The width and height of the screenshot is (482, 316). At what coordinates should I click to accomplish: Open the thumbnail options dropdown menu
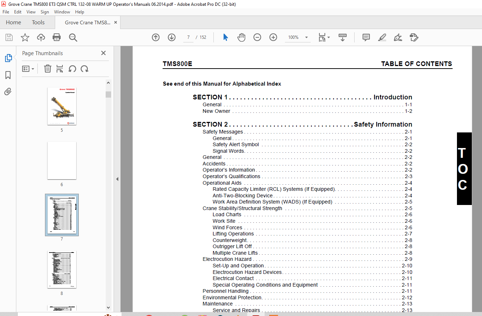point(28,69)
